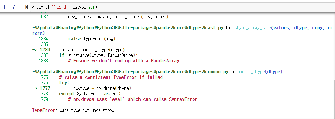Click line 1776 try statement
The image size is (335, 119).
pyautogui.click(x=54, y=83)
